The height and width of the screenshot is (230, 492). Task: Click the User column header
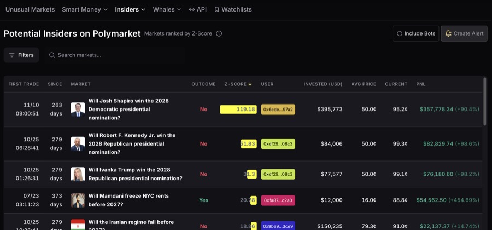267,84
